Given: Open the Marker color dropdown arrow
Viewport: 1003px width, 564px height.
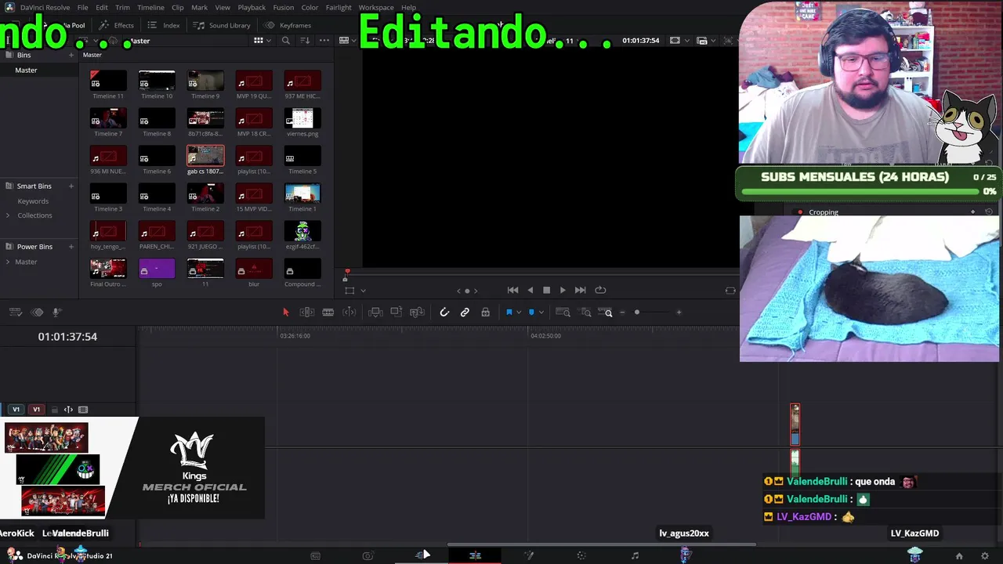Looking at the screenshot, I should 541,313.
